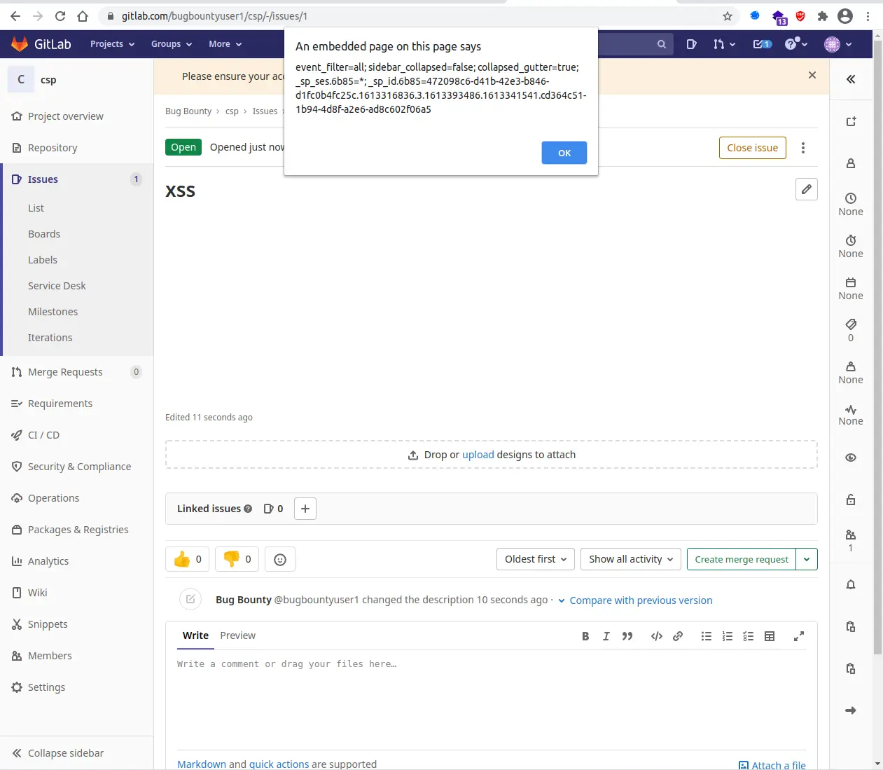Click in the comment text area
This screenshot has height=770, width=883.
click(x=490, y=701)
